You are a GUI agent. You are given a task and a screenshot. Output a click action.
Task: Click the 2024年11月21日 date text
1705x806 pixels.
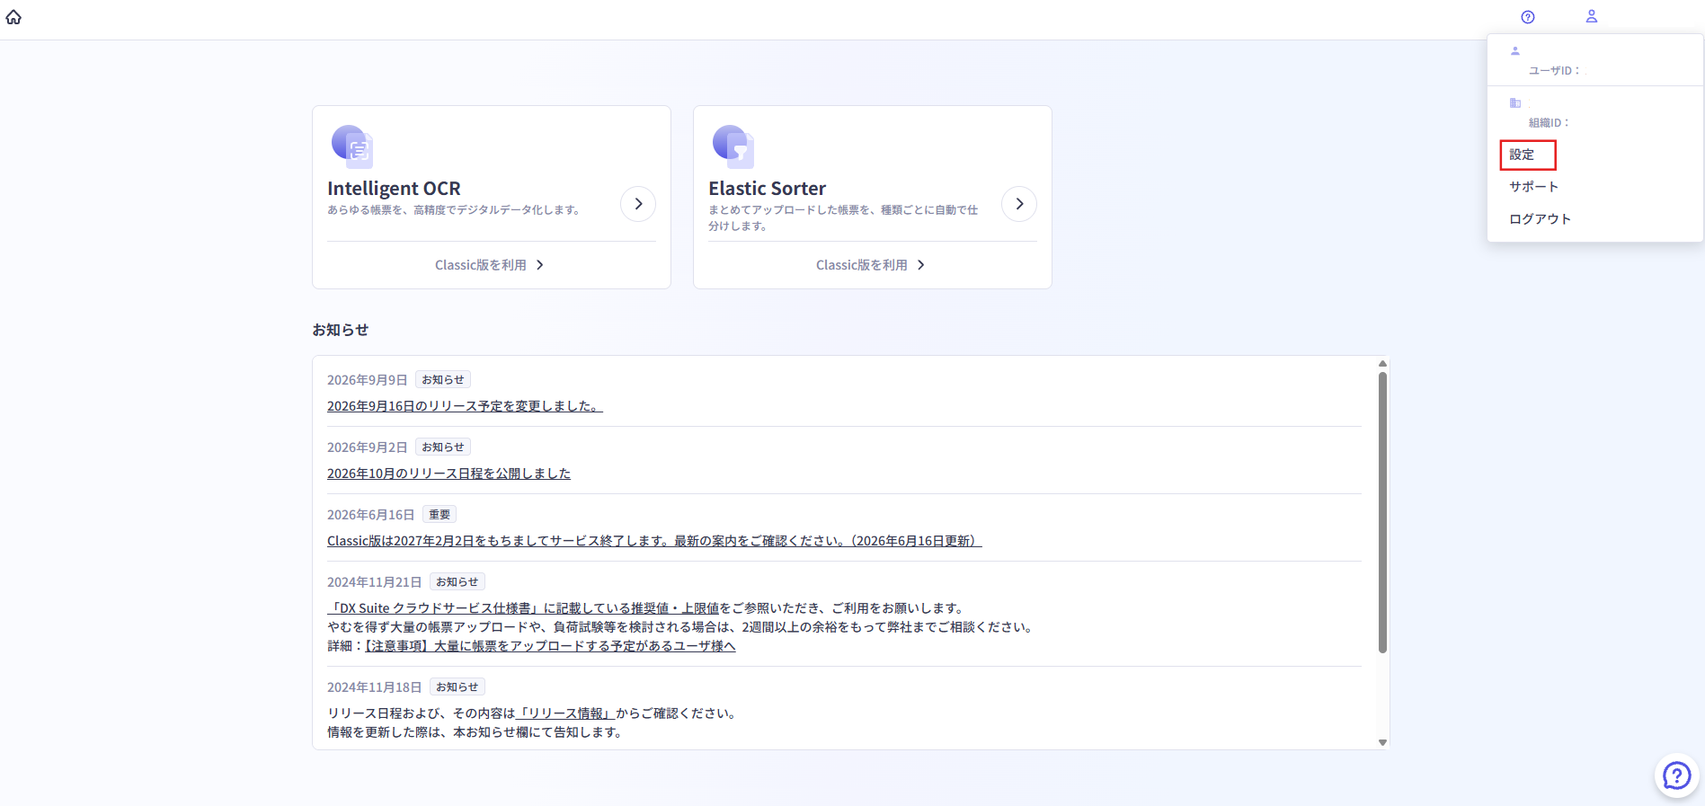[x=374, y=582]
